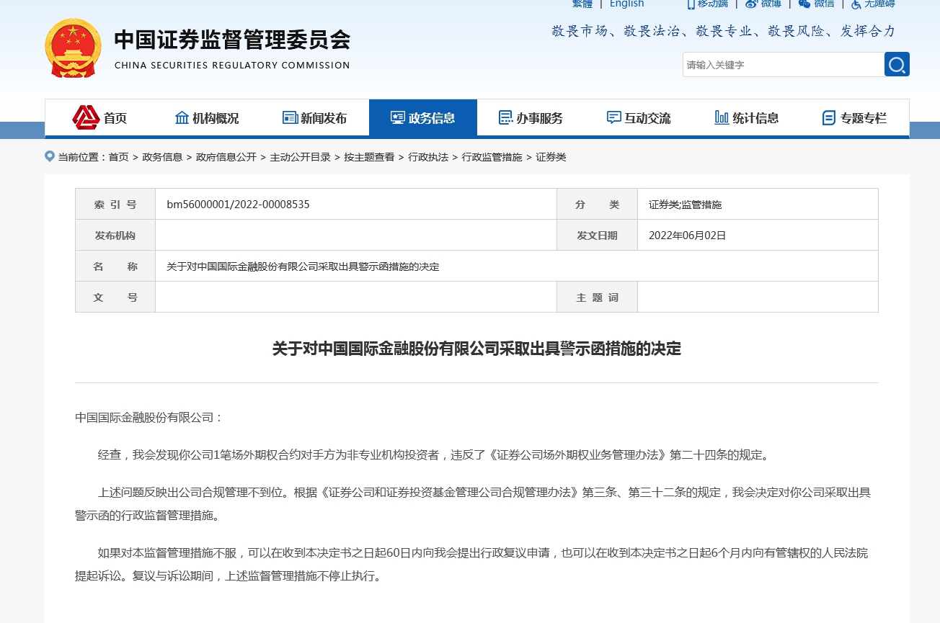The height and width of the screenshot is (623, 940).
Task: Click the 行政监管措施 breadcrumb link
Action: pyautogui.click(x=492, y=157)
